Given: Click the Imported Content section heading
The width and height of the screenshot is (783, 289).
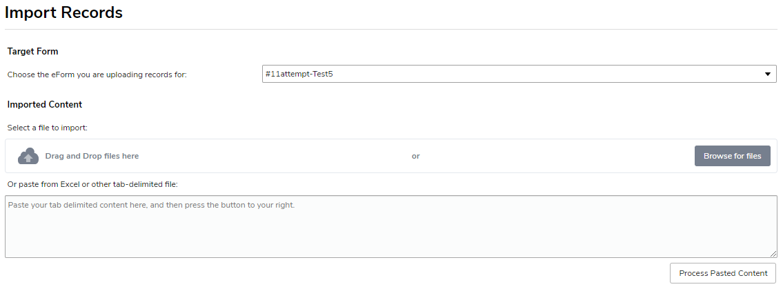Looking at the screenshot, I should click(44, 104).
